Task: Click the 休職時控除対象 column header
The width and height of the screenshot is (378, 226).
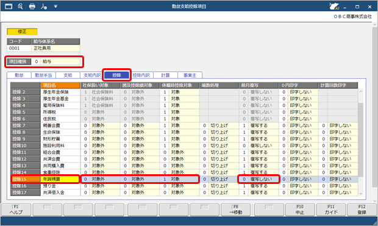Action: (x=179, y=85)
